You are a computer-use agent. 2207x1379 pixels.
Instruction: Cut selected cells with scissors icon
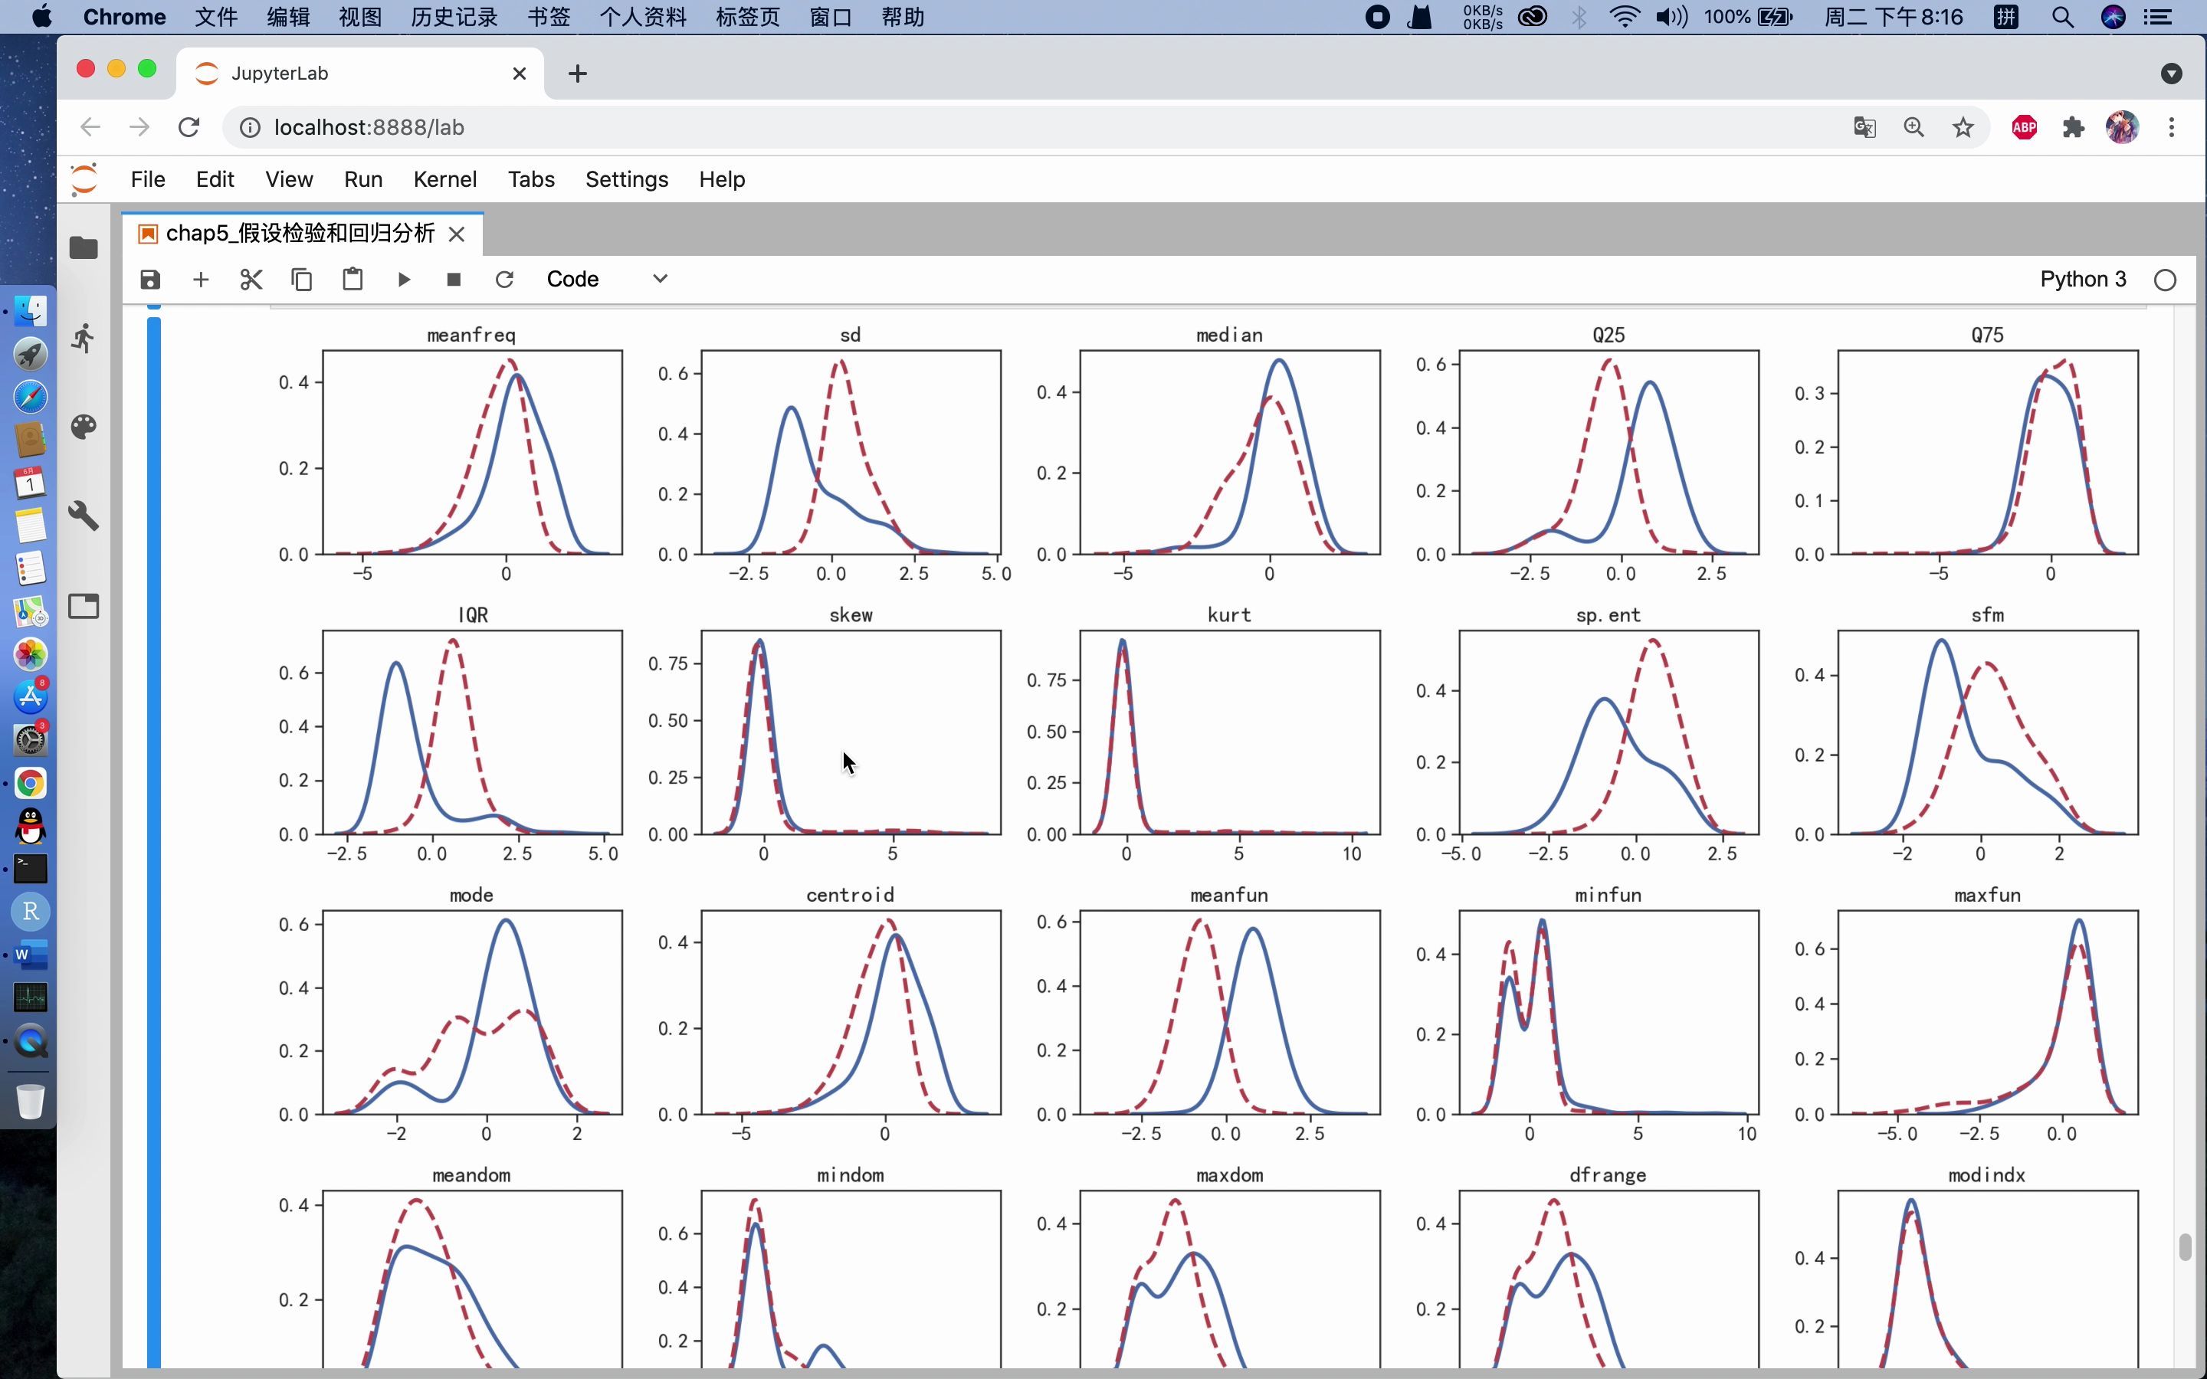251,279
